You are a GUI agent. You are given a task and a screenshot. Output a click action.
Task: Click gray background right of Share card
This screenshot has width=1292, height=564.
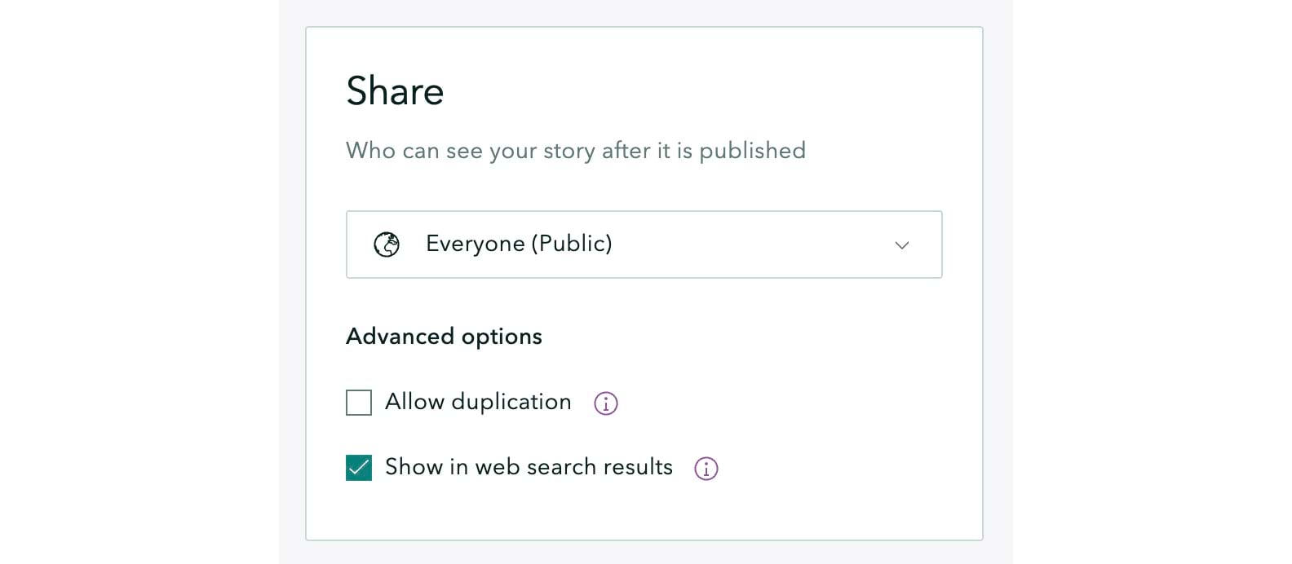point(998,285)
